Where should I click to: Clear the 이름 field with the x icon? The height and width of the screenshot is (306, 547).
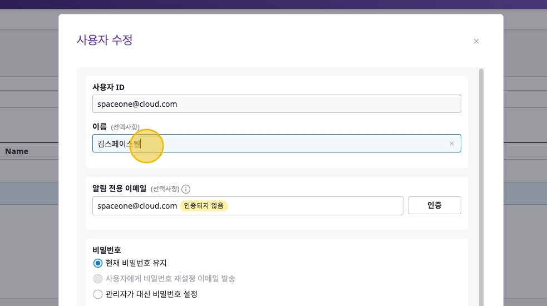[x=451, y=144]
